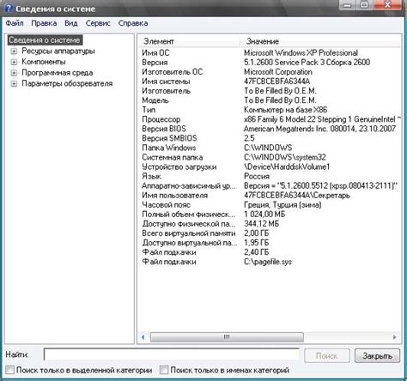
Task: Click the scrollbar left arrow
Action: (x=143, y=337)
